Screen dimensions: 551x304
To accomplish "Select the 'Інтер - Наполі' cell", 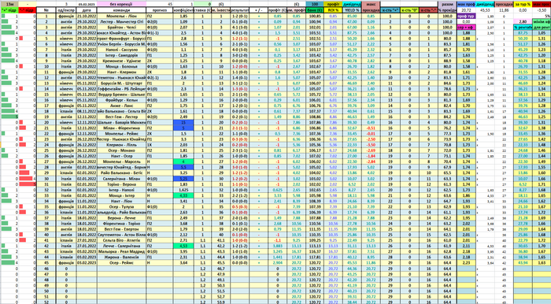I will [121, 190].
